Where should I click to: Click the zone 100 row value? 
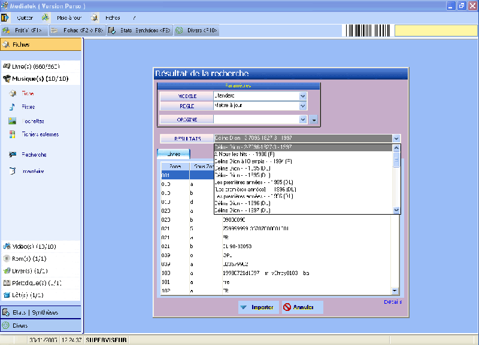click(266, 273)
